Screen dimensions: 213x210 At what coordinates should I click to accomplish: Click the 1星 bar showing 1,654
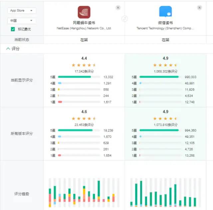79,155
